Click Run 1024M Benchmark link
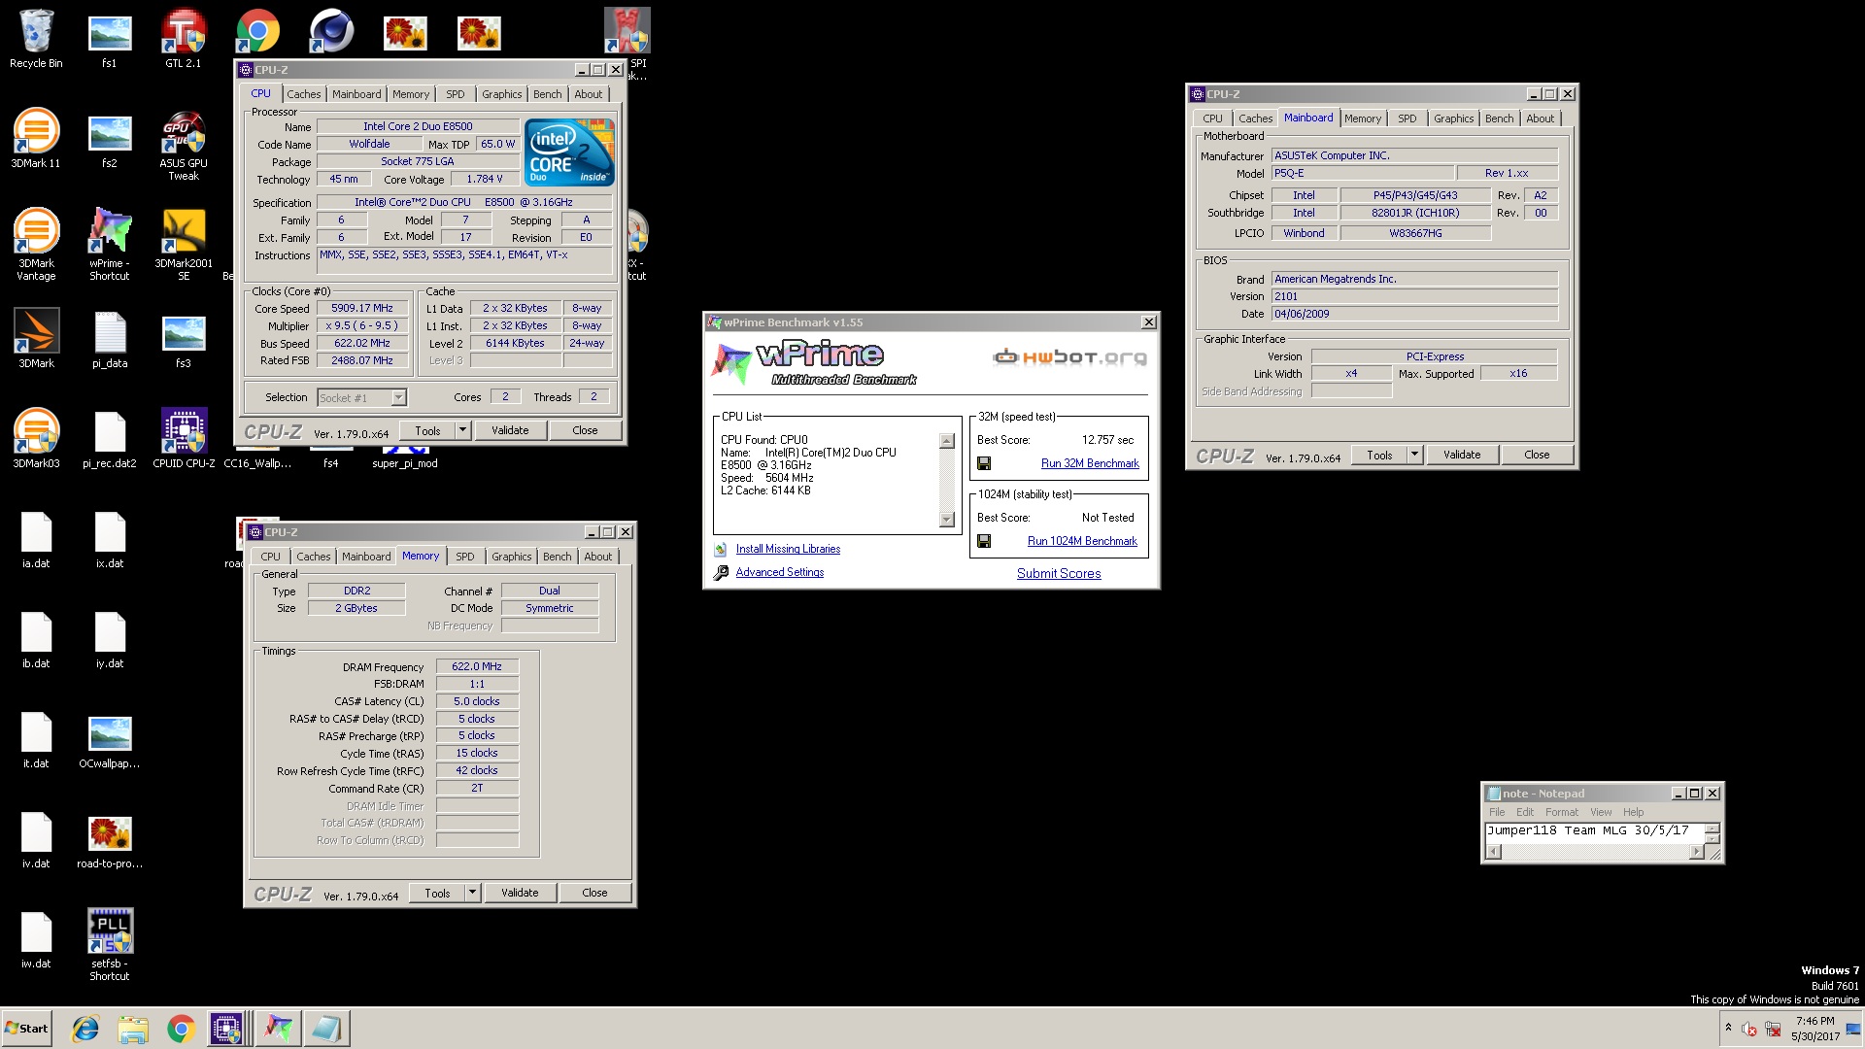The height and width of the screenshot is (1049, 1865). click(x=1082, y=542)
